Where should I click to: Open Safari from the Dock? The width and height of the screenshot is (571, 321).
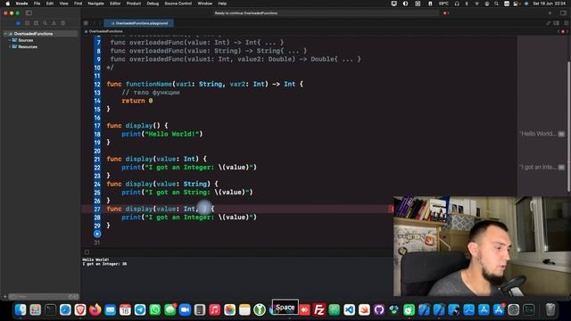point(65,309)
